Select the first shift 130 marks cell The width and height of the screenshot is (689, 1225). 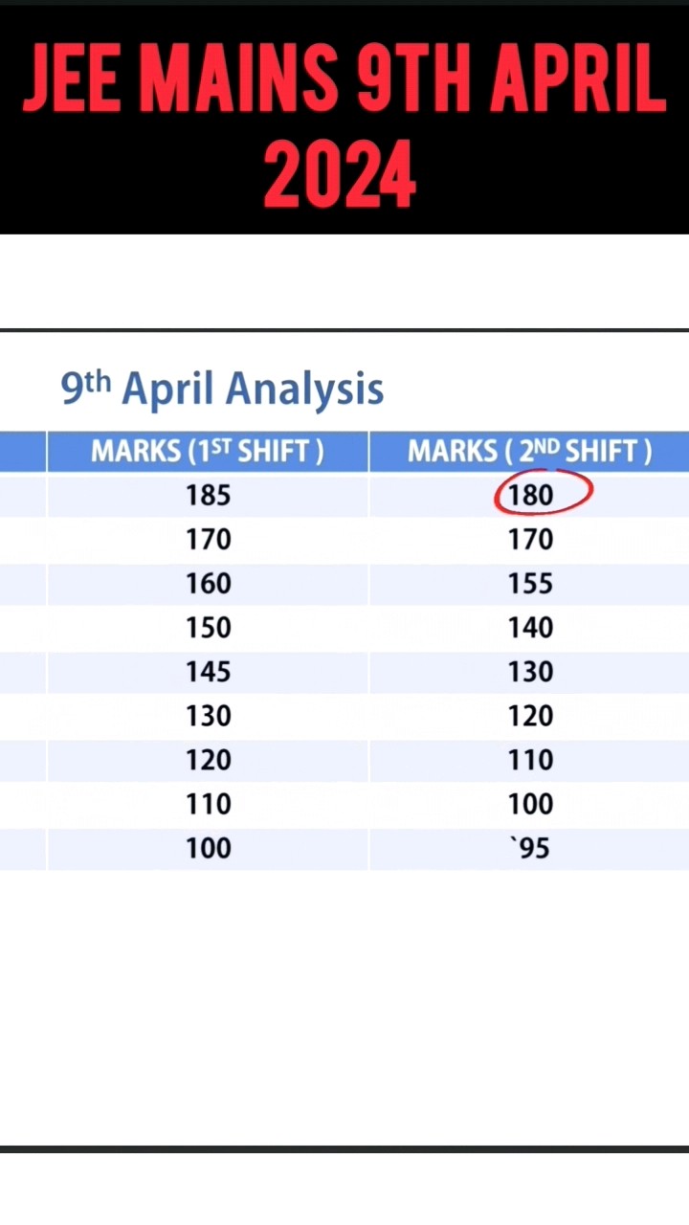(208, 716)
